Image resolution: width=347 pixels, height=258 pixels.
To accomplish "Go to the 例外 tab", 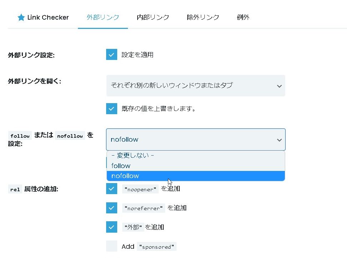I will (x=243, y=17).
